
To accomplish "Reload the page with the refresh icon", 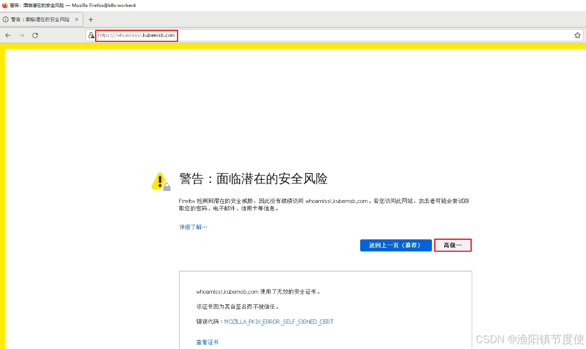I will coord(34,35).
